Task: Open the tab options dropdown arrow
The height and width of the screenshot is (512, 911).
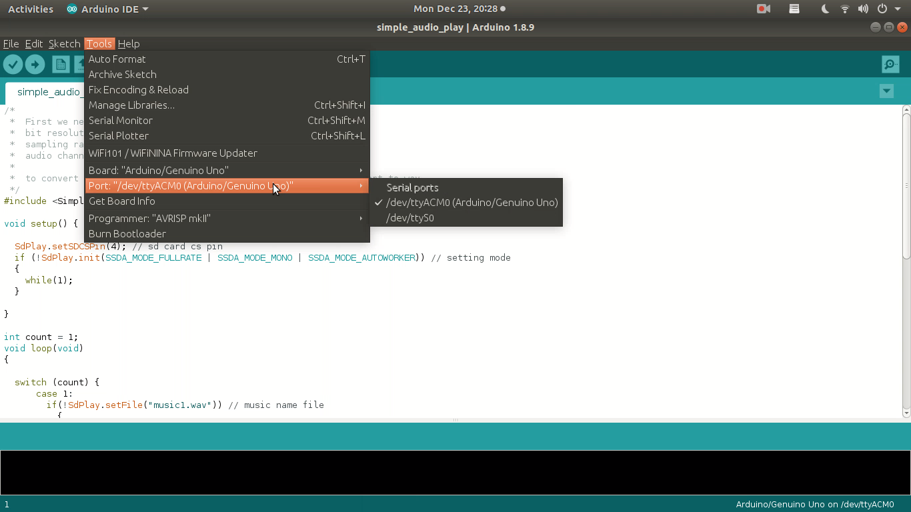Action: (886, 91)
